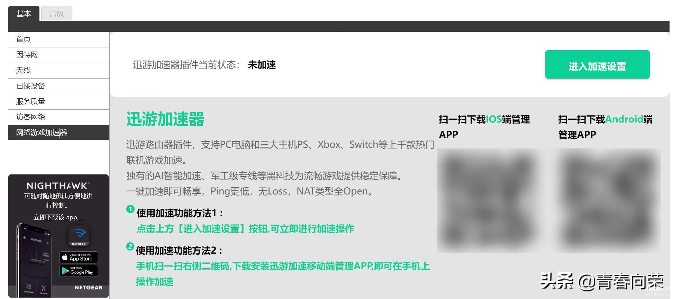Screen dimensions: 673x299
Task: Click the 手机扫一扫右侧二维码 instruction text
Action: click(283, 274)
